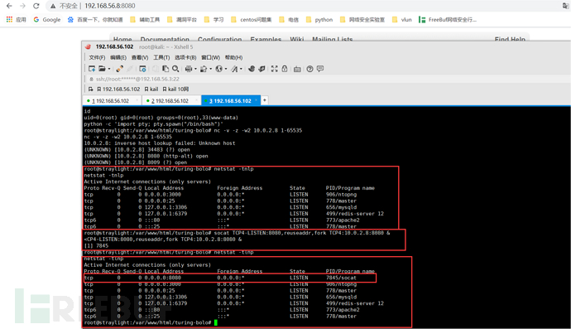Click the encoding globe icon in Xshell
Screen dimensions: 571x329
point(218,69)
